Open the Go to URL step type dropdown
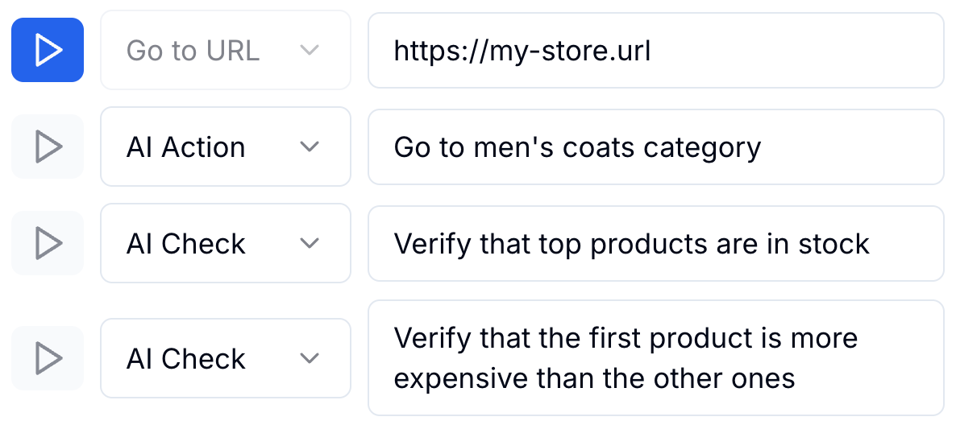 click(x=225, y=50)
